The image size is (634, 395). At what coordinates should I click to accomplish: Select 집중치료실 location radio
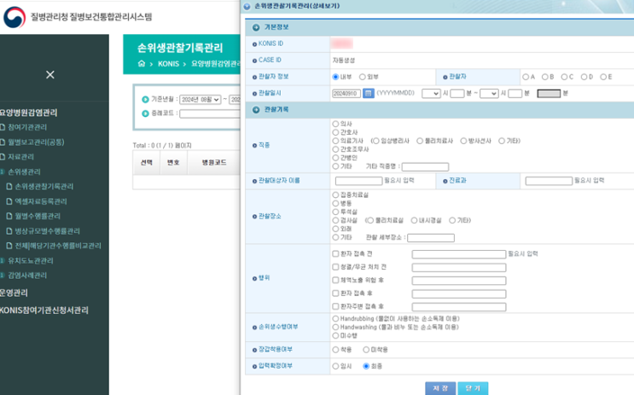335,195
